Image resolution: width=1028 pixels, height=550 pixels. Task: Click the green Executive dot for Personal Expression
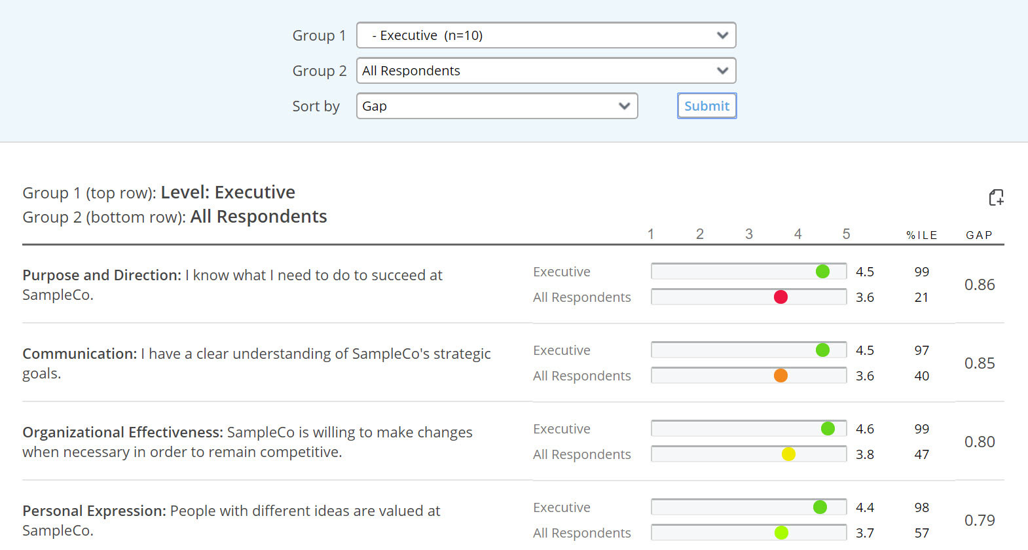tap(820, 507)
